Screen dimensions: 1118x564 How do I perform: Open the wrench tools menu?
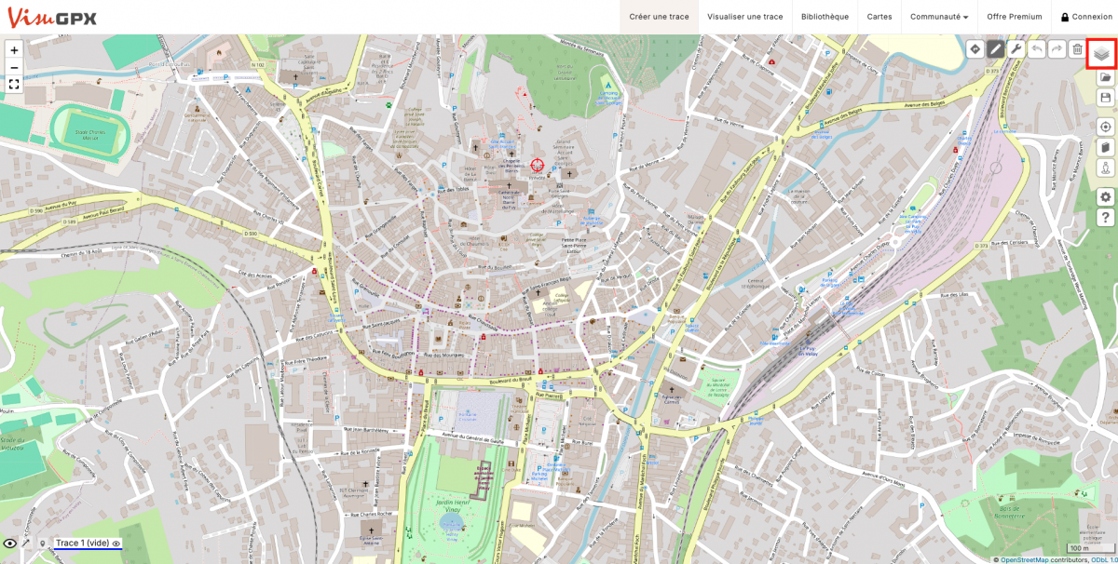click(x=1016, y=49)
